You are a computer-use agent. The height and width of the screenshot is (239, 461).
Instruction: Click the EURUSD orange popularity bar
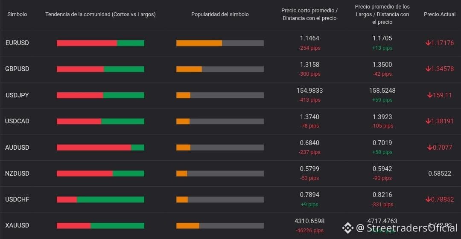coord(199,43)
